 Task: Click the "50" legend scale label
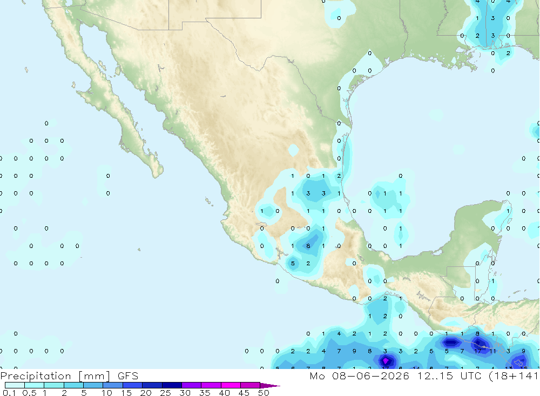[264, 393]
